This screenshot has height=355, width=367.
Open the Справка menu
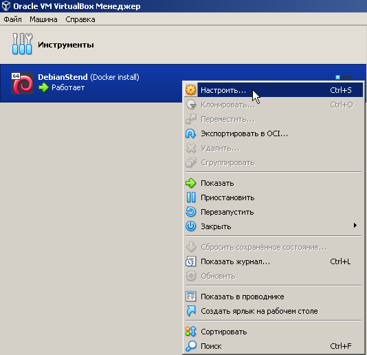[x=80, y=19]
